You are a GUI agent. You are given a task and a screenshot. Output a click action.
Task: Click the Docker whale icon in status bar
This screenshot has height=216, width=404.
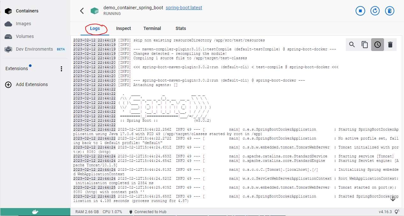[35, 212]
